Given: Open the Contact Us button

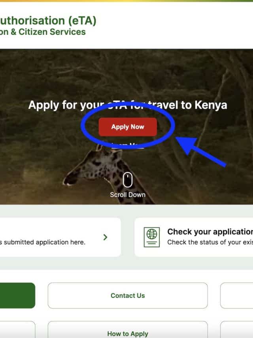Looking at the screenshot, I should [x=128, y=296].
